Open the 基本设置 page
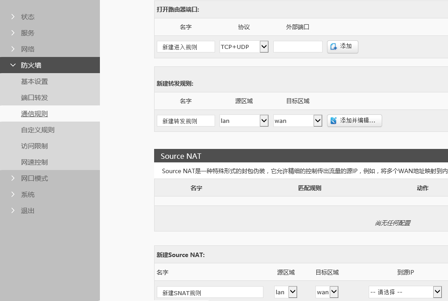This screenshot has width=448, height=301. click(x=34, y=81)
